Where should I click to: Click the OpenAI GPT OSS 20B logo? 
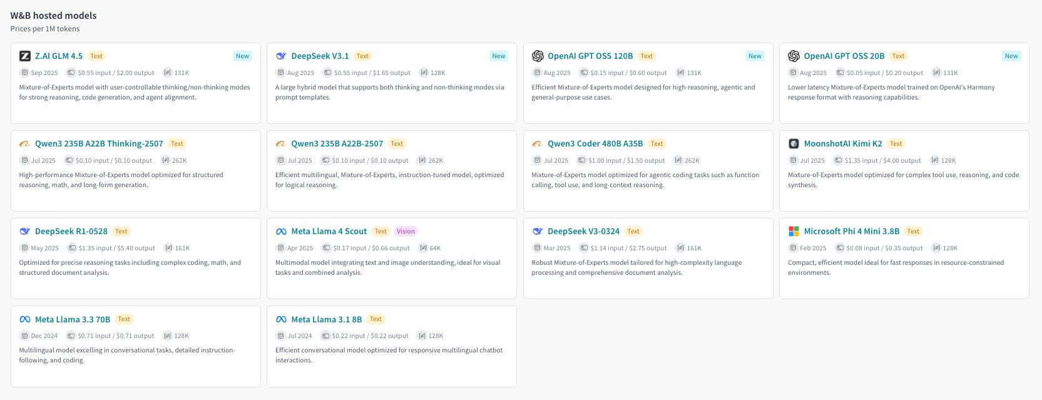click(794, 56)
